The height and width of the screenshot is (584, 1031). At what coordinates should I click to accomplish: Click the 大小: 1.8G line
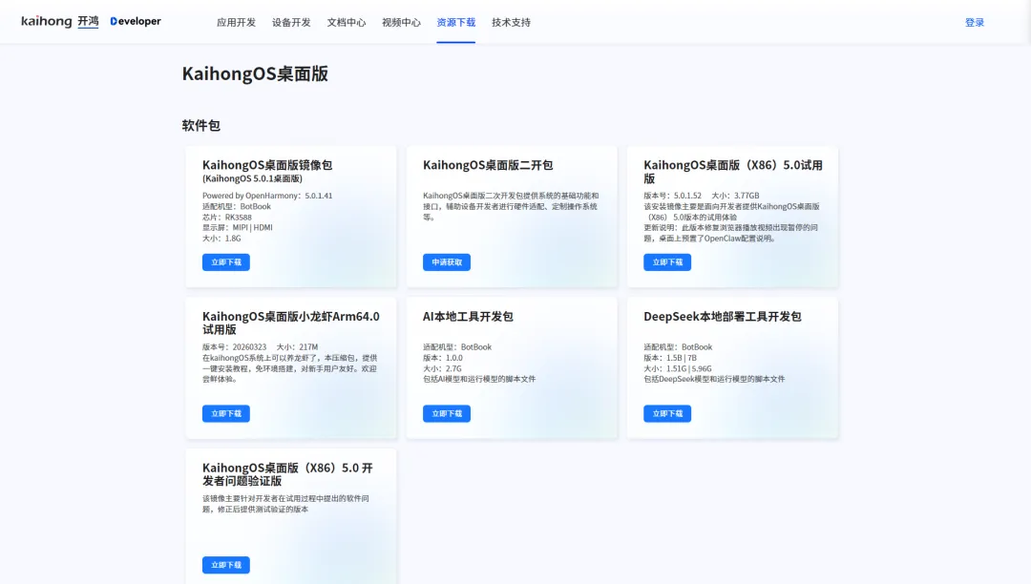pos(221,239)
